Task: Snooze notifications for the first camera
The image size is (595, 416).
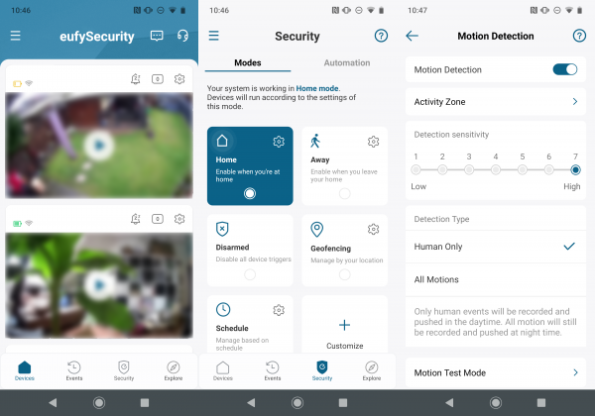Action: [136, 79]
